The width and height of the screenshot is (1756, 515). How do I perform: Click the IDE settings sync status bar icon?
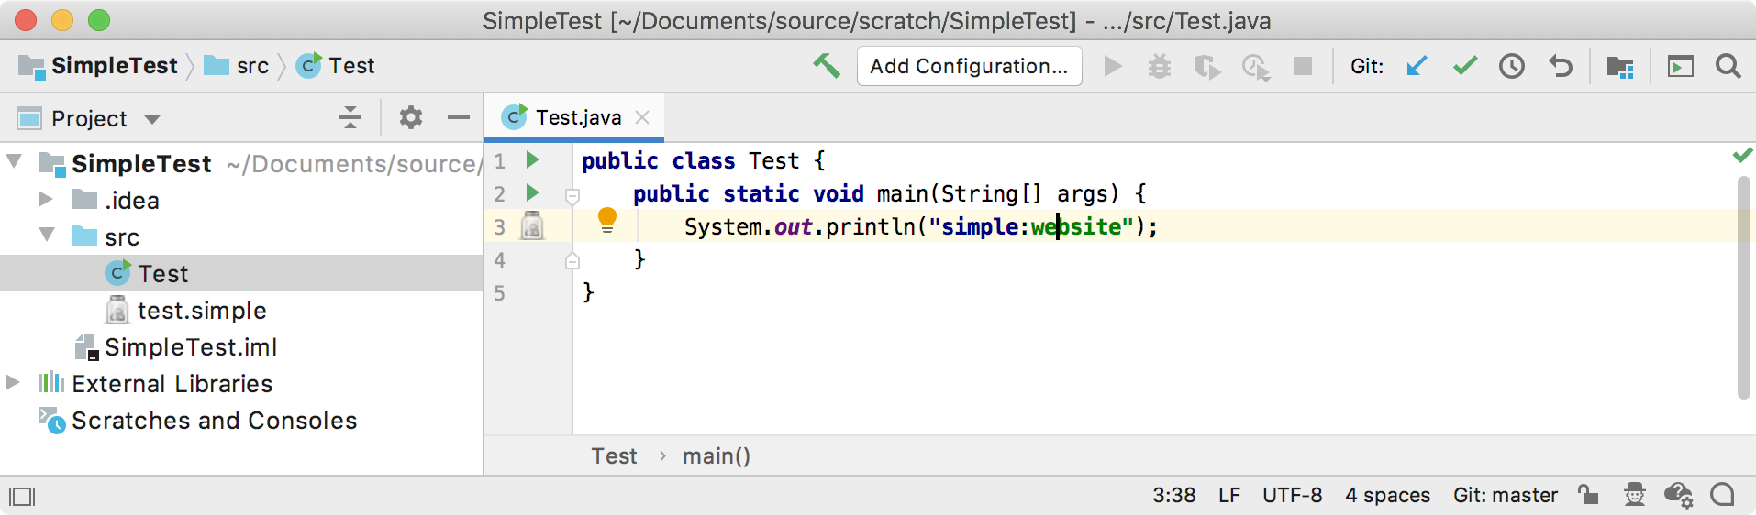[1679, 496]
